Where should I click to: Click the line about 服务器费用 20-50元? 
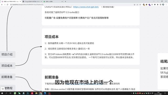point(69,43)
